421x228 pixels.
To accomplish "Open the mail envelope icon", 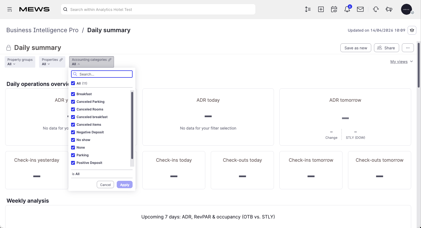I will (x=360, y=9).
